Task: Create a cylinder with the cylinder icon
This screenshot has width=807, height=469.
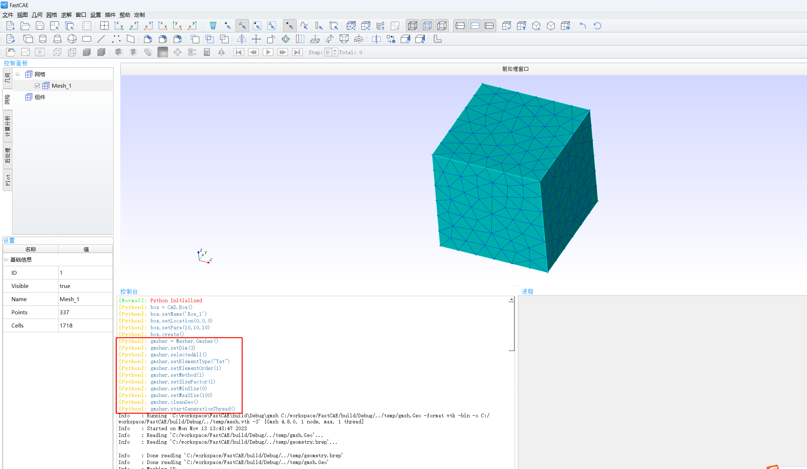Action: (x=43, y=39)
